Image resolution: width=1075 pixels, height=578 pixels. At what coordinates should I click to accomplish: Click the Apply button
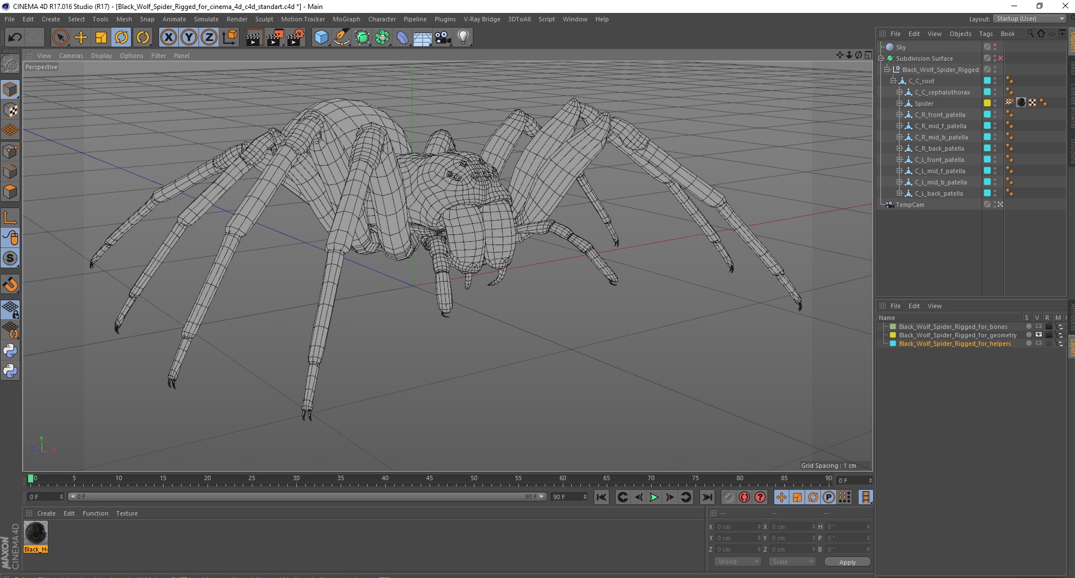[x=847, y=562]
